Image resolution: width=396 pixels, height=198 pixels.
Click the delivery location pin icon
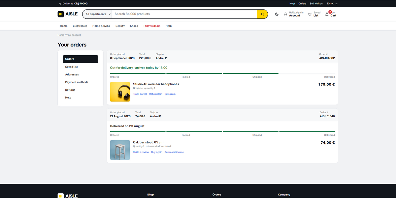click(60, 4)
